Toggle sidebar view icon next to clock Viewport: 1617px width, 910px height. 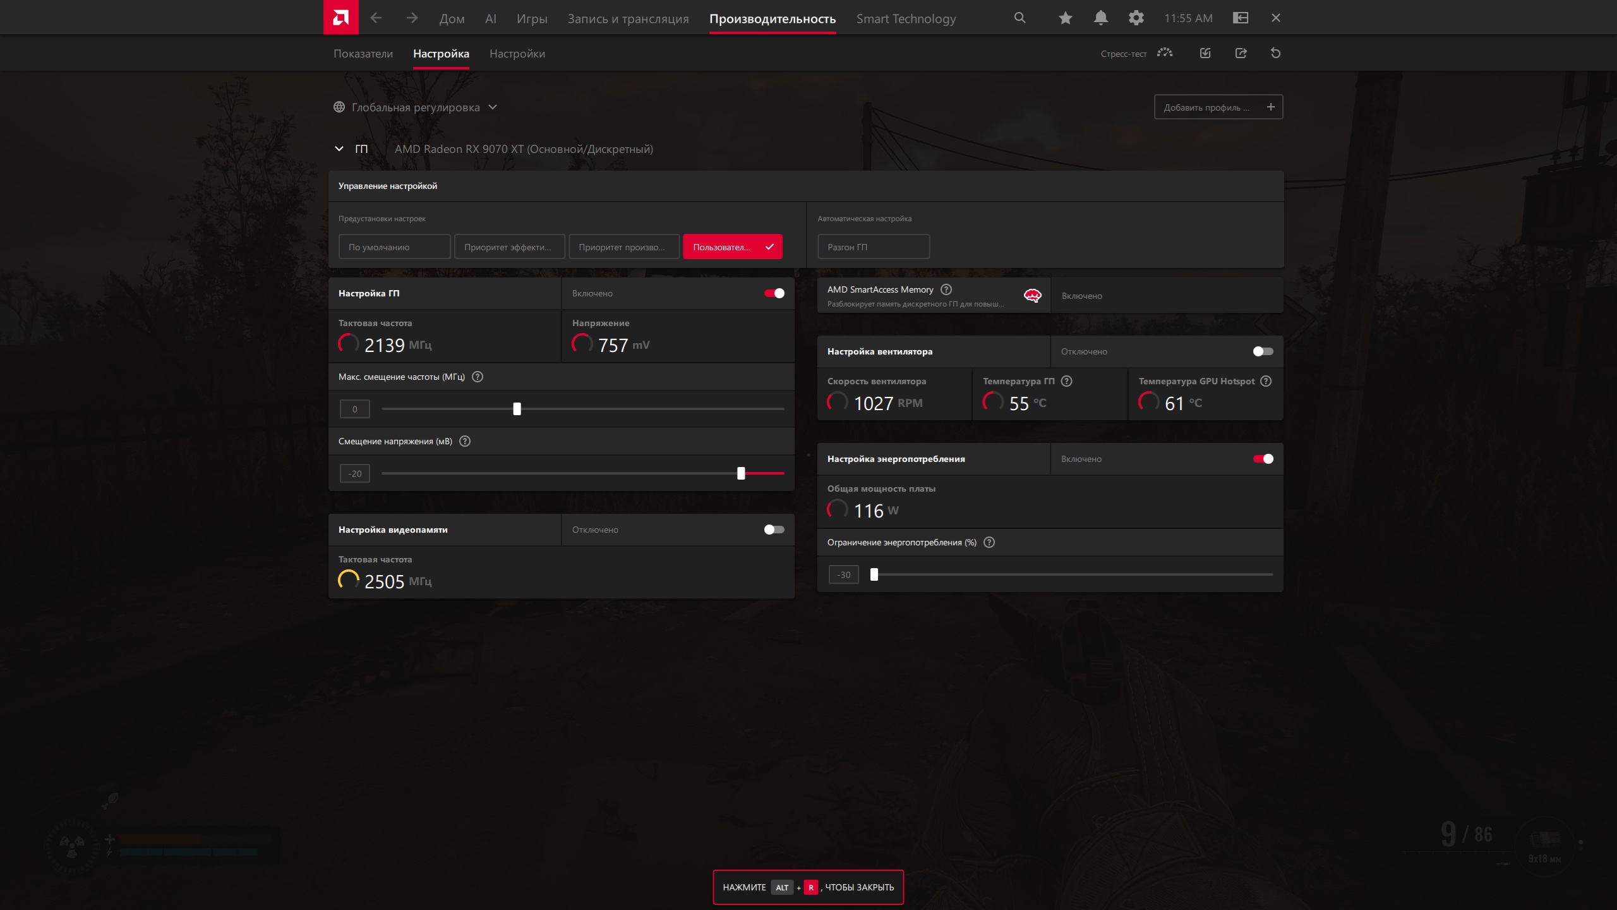1241,18
